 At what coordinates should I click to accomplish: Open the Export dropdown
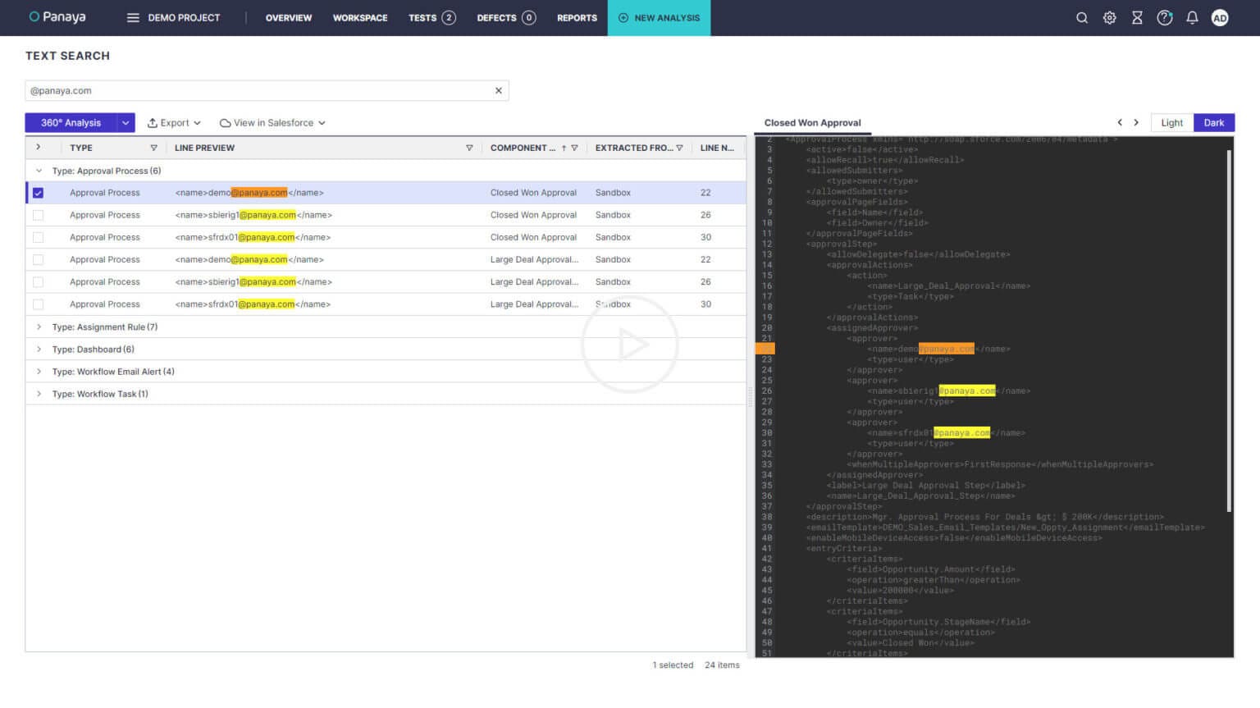[x=174, y=122]
